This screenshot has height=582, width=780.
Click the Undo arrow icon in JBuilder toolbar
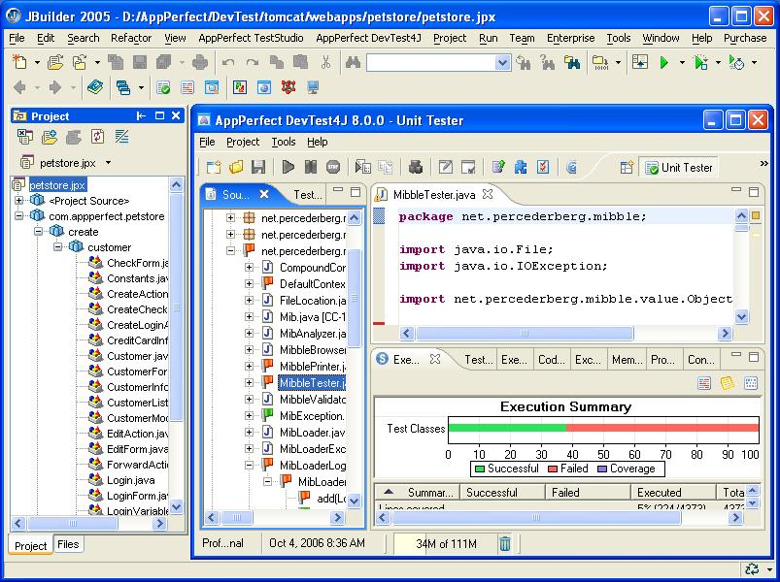tap(228, 62)
